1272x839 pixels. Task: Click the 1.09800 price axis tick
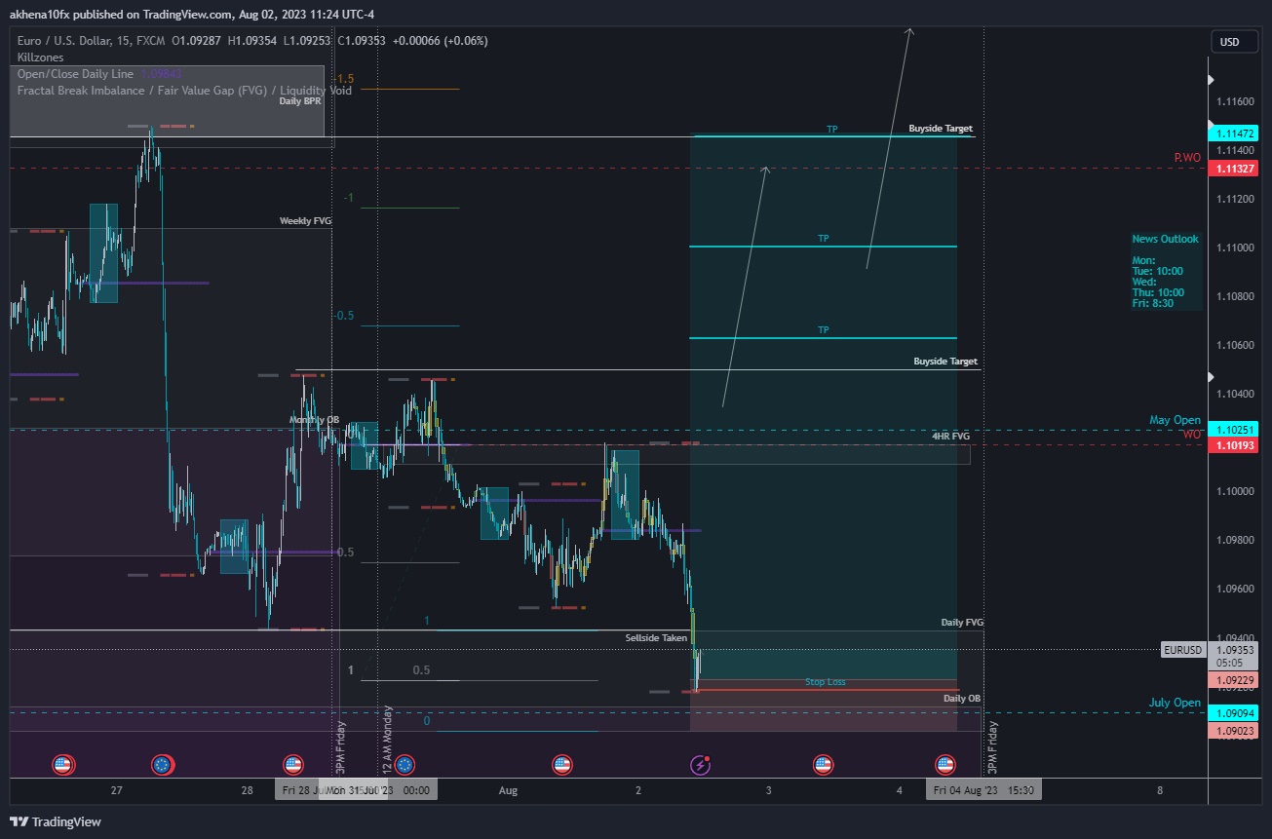click(x=1234, y=540)
